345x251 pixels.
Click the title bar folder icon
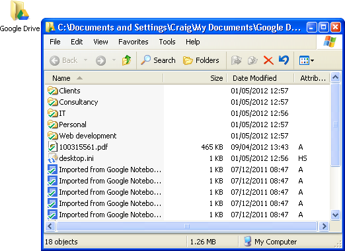click(x=50, y=27)
